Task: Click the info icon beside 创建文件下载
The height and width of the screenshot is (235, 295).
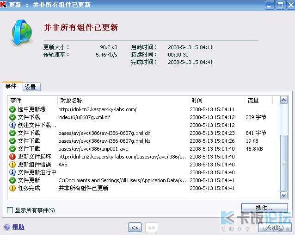Action: (x=12, y=125)
